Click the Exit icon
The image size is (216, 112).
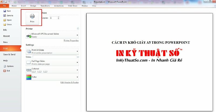point(5,71)
